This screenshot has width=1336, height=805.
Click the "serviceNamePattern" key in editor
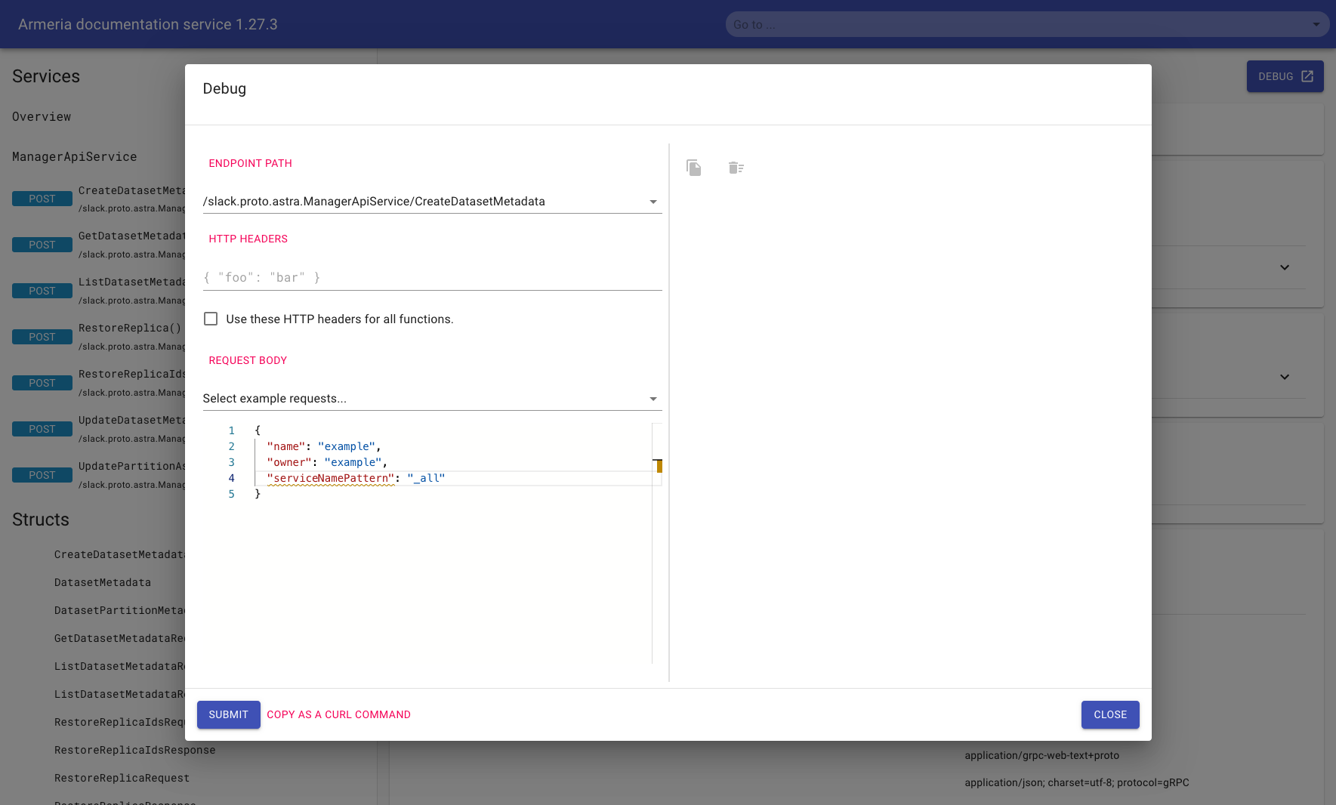click(x=331, y=478)
